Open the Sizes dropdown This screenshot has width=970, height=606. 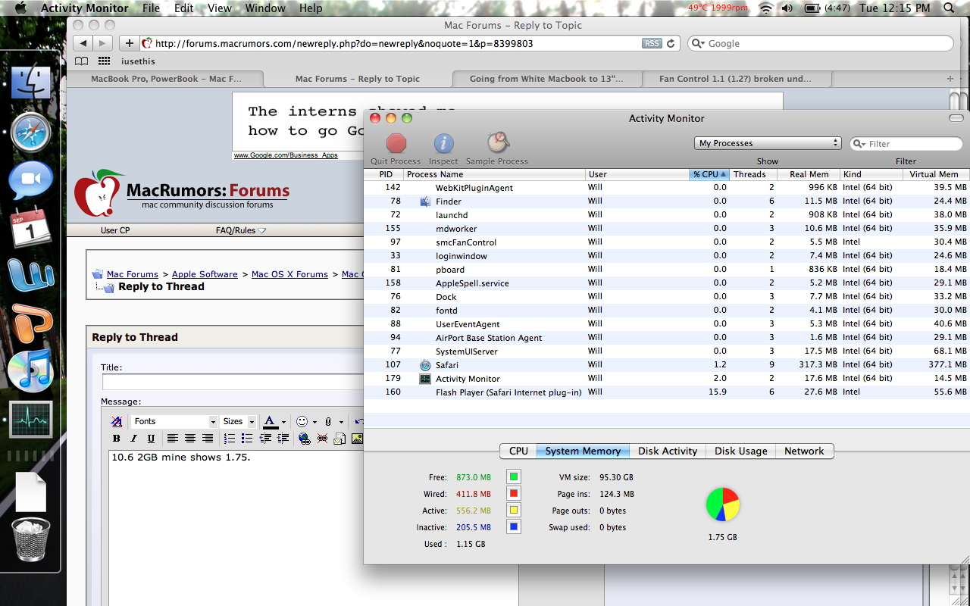[x=239, y=421]
